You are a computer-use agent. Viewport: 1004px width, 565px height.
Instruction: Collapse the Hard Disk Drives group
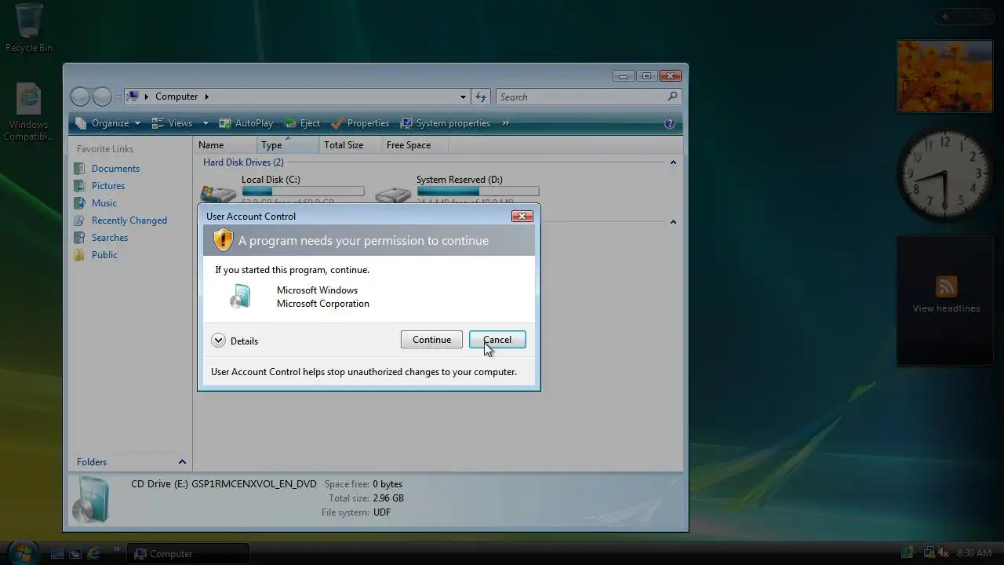pyautogui.click(x=673, y=162)
